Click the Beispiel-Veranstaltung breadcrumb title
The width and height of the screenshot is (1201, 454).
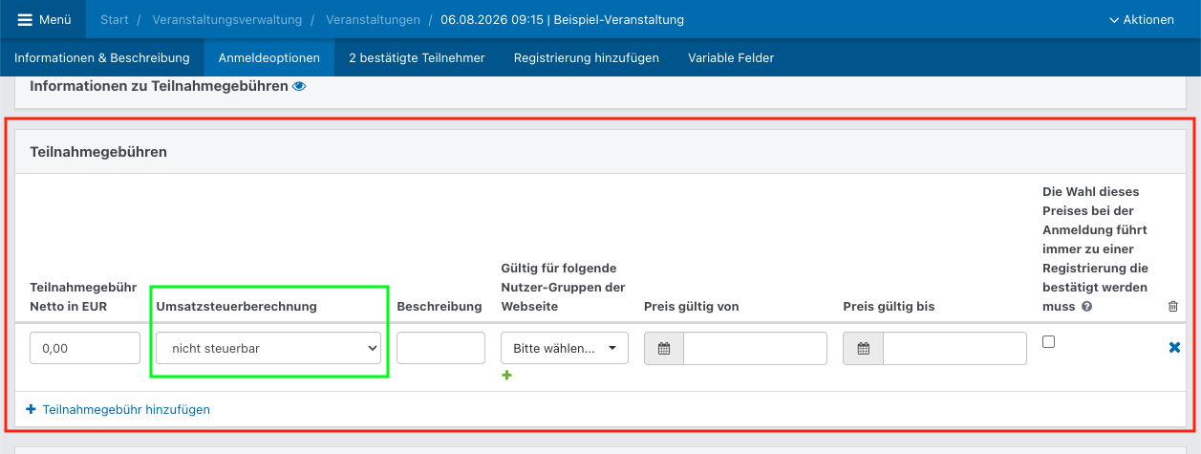tap(562, 19)
